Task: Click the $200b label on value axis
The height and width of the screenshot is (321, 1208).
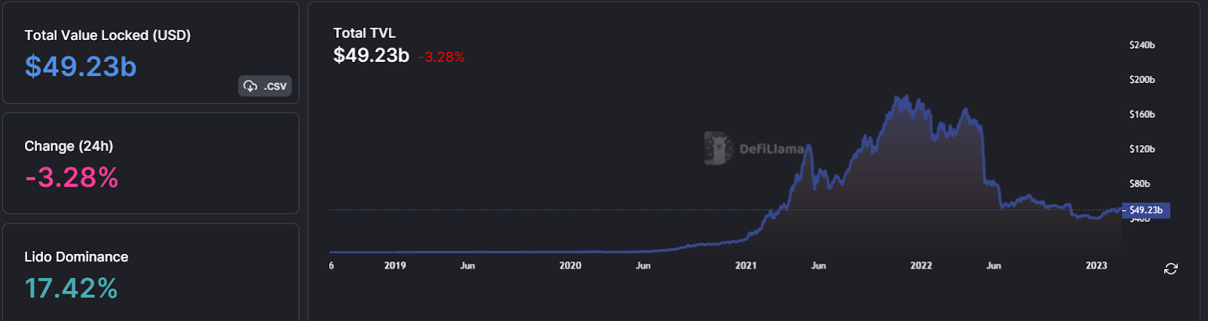Action: (1142, 80)
